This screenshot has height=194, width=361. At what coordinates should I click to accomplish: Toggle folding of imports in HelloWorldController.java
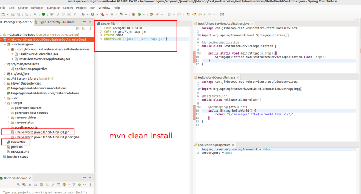[199, 89]
